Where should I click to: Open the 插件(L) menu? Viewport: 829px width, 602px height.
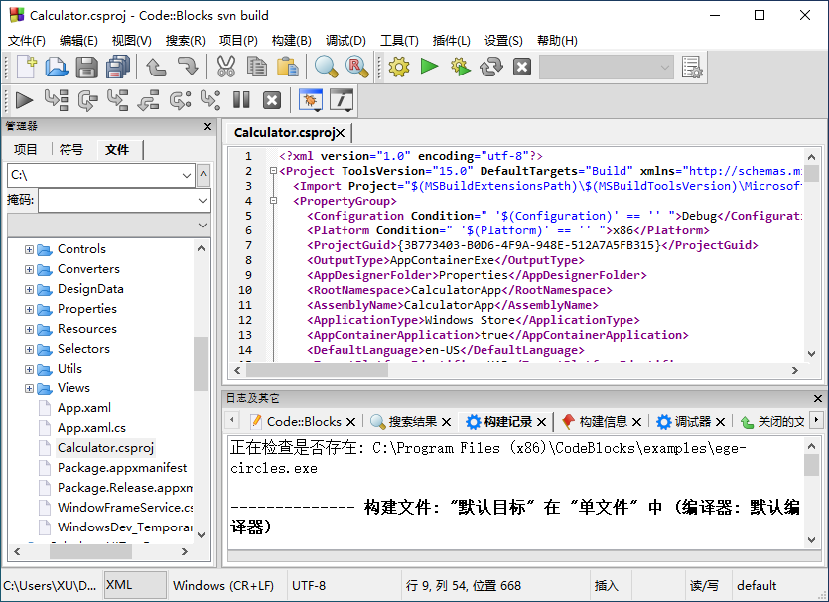click(x=451, y=41)
